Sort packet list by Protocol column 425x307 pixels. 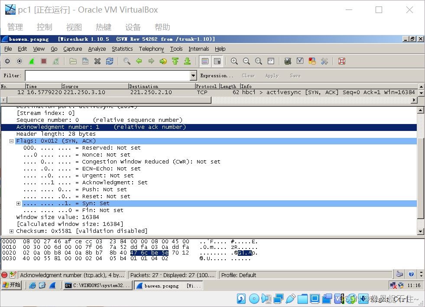coord(208,86)
